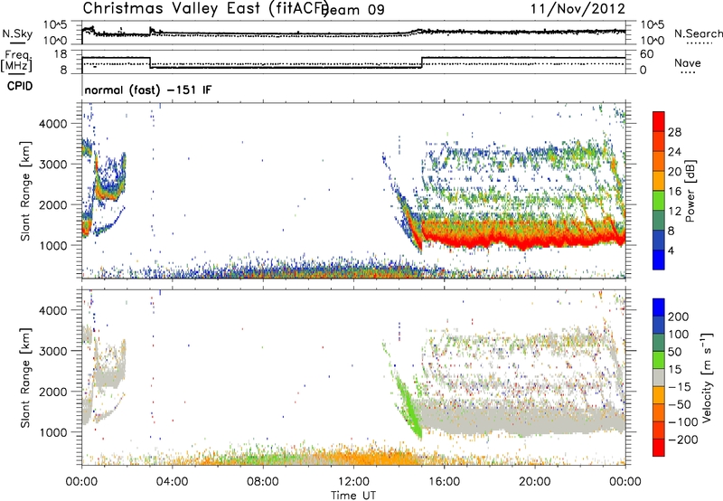Screen dimensions: 723x501
Task: Click the date '11/Nov/2012'
Action: click(x=577, y=8)
